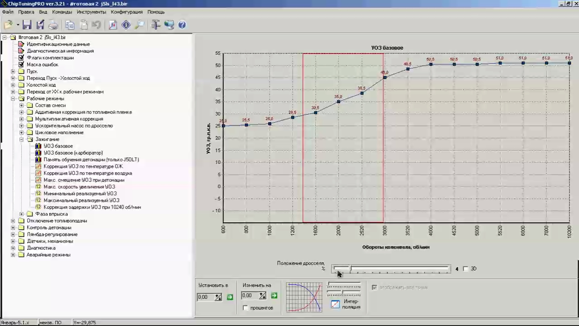Open the Инструменты menu
The image size is (579, 326).
click(92, 12)
